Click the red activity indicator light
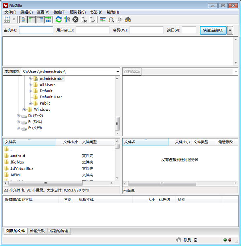The height and width of the screenshot is (246, 241). pos(230,240)
